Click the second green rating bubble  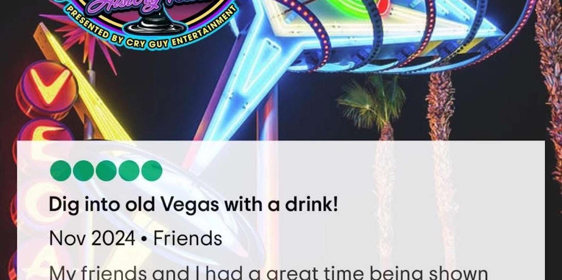83,171
